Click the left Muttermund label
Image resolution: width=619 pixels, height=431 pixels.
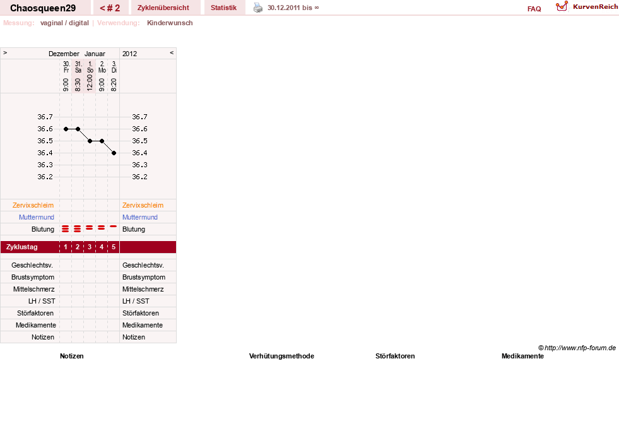tap(37, 217)
